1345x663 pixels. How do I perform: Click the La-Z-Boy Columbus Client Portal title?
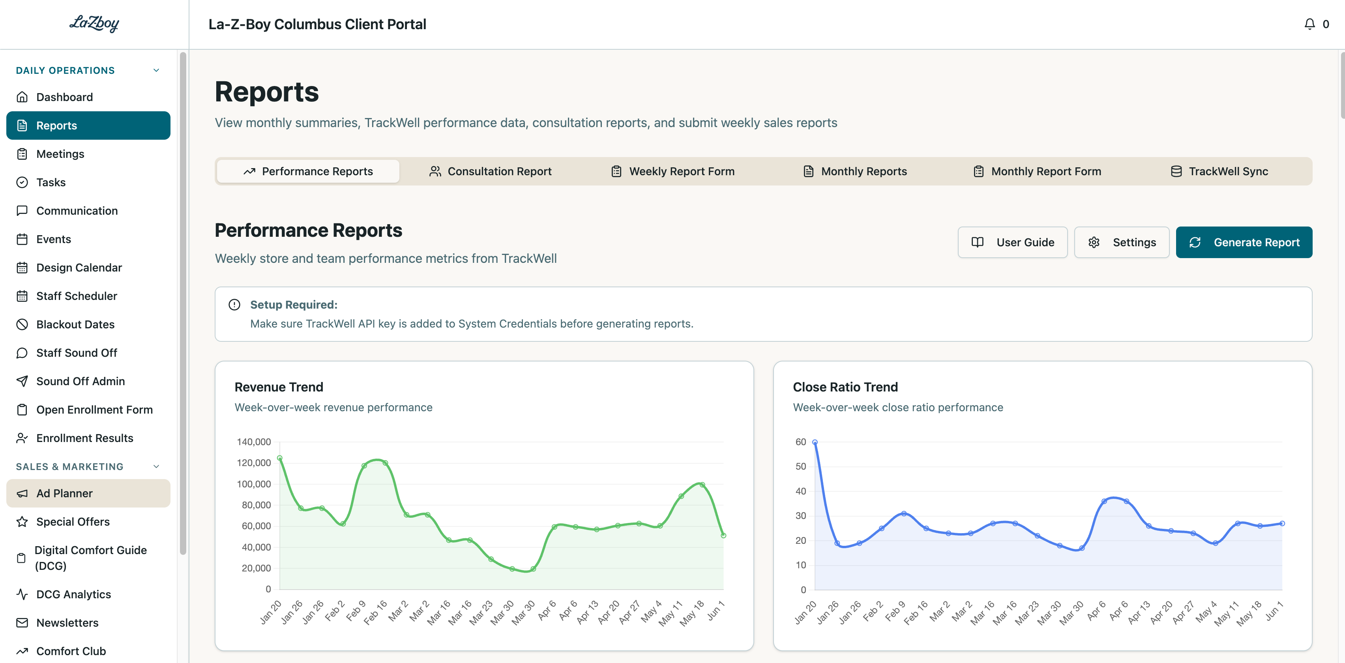point(317,24)
